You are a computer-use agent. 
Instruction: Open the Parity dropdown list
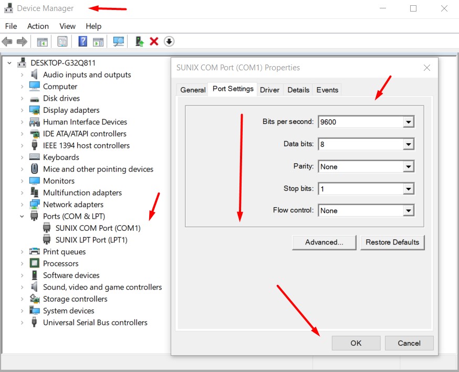tap(408, 167)
